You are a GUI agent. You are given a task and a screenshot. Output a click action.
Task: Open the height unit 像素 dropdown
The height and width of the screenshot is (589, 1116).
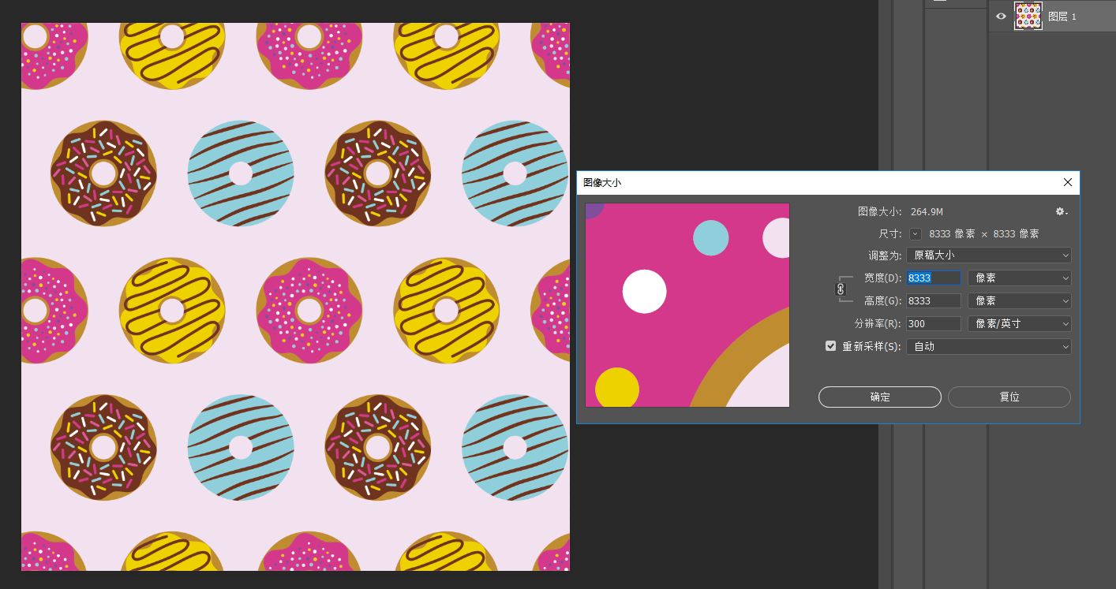click(1020, 301)
